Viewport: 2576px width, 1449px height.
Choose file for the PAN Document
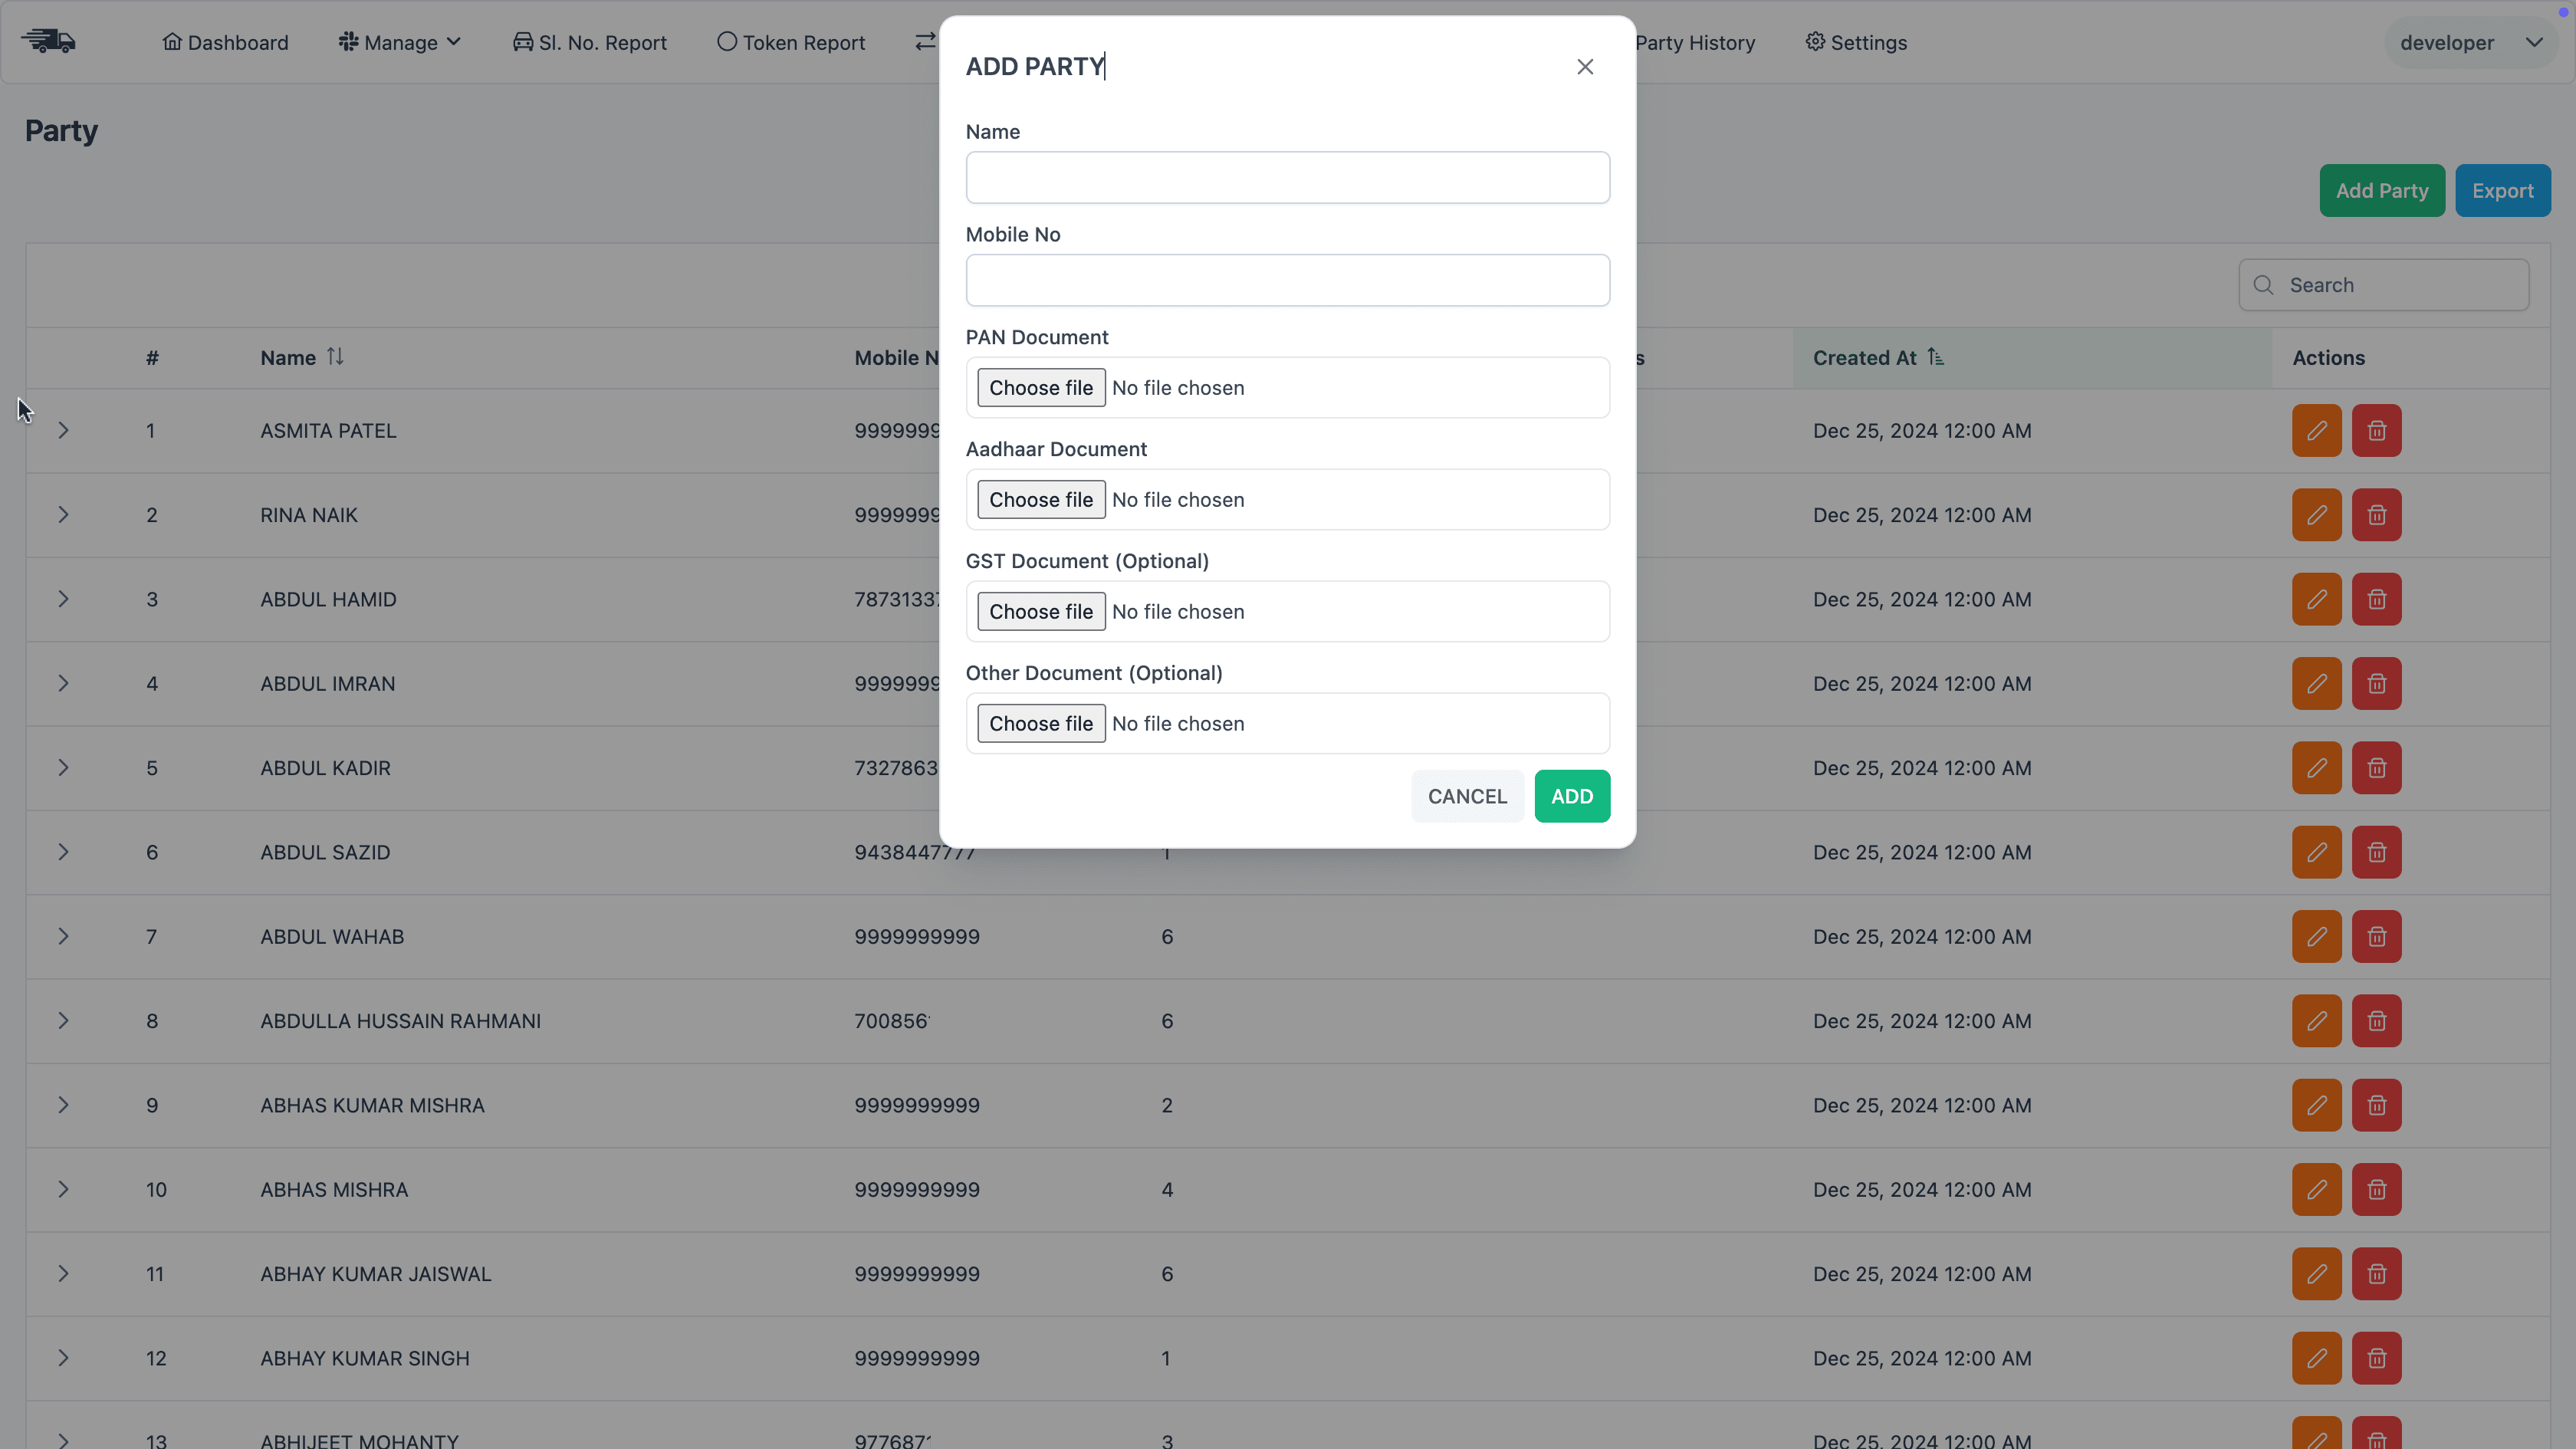[x=1040, y=388]
